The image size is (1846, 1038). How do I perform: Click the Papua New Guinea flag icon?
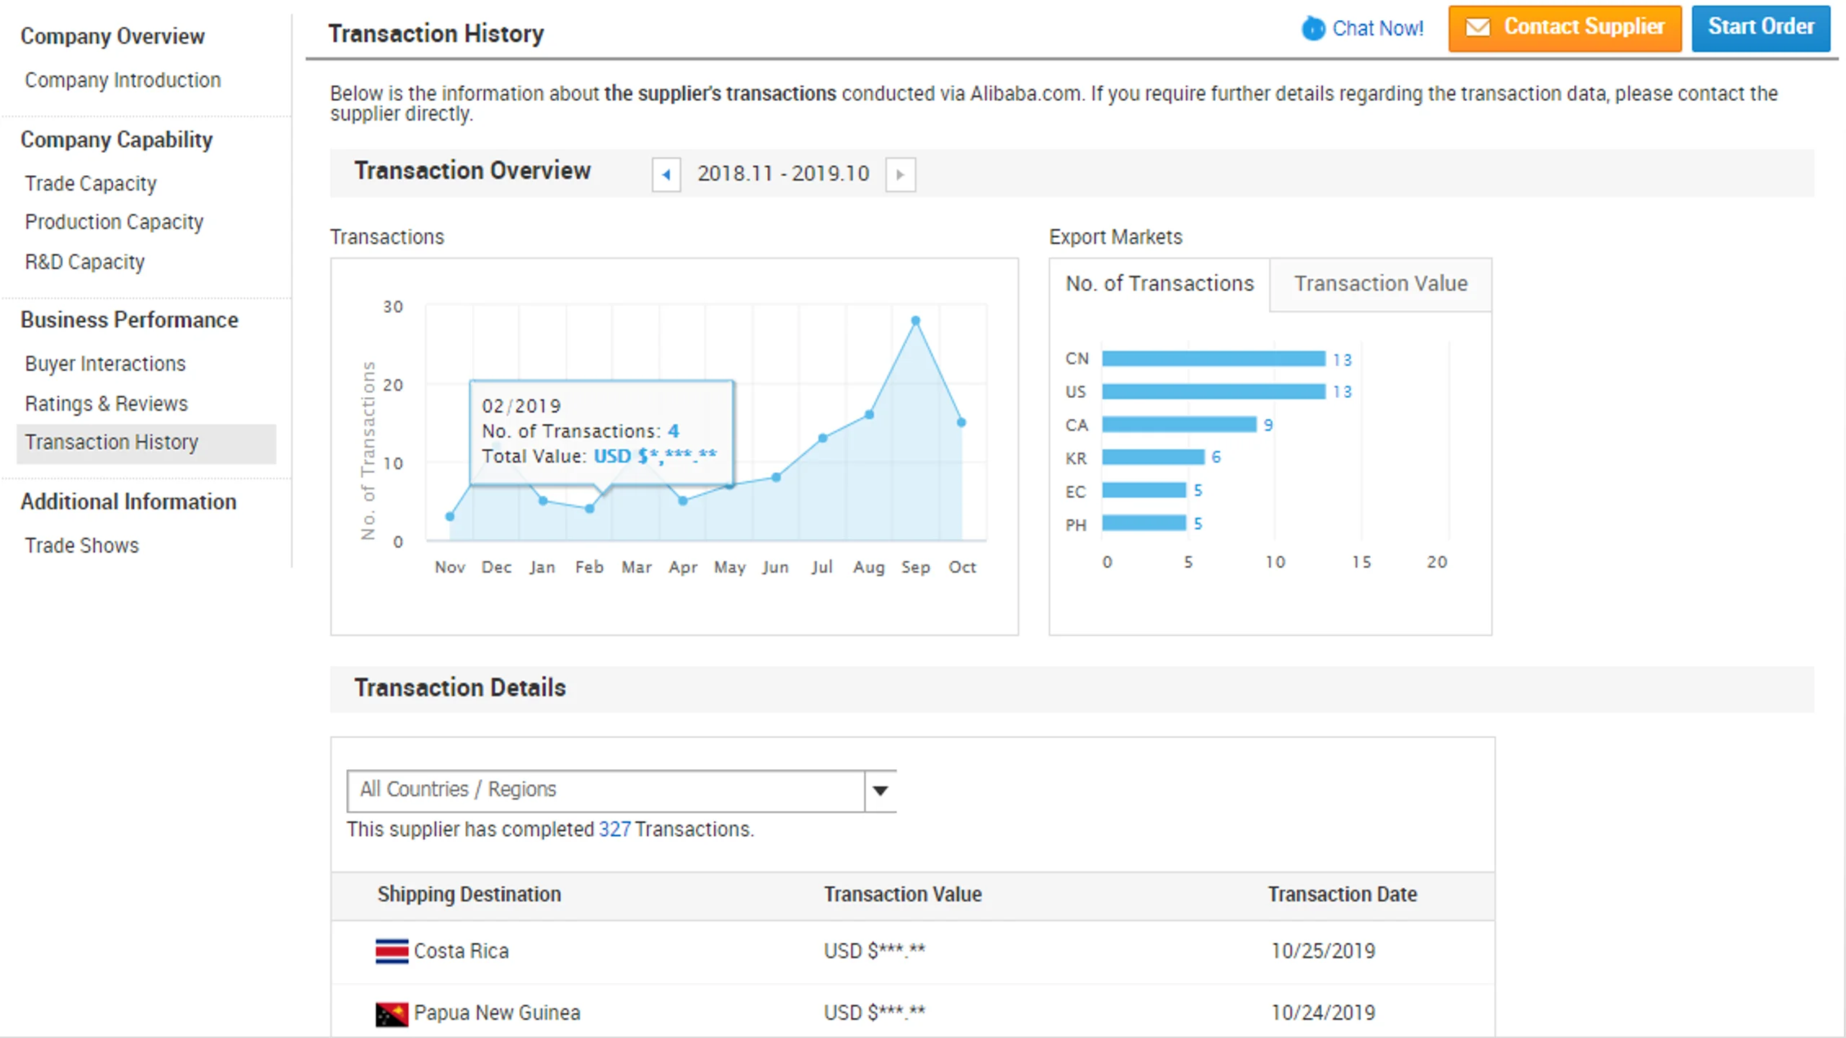click(392, 1013)
